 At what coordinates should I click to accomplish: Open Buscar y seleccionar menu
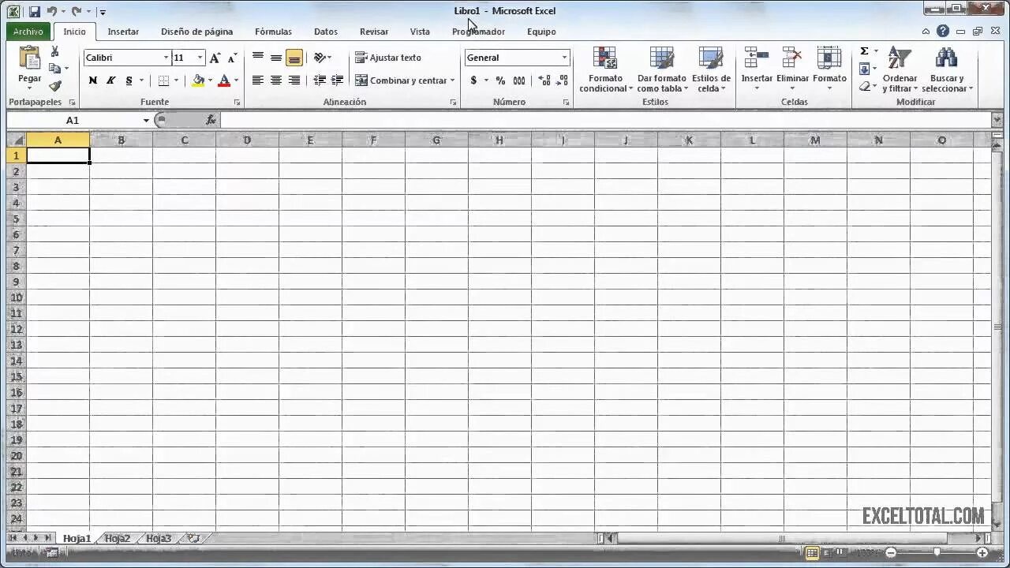coord(947,69)
